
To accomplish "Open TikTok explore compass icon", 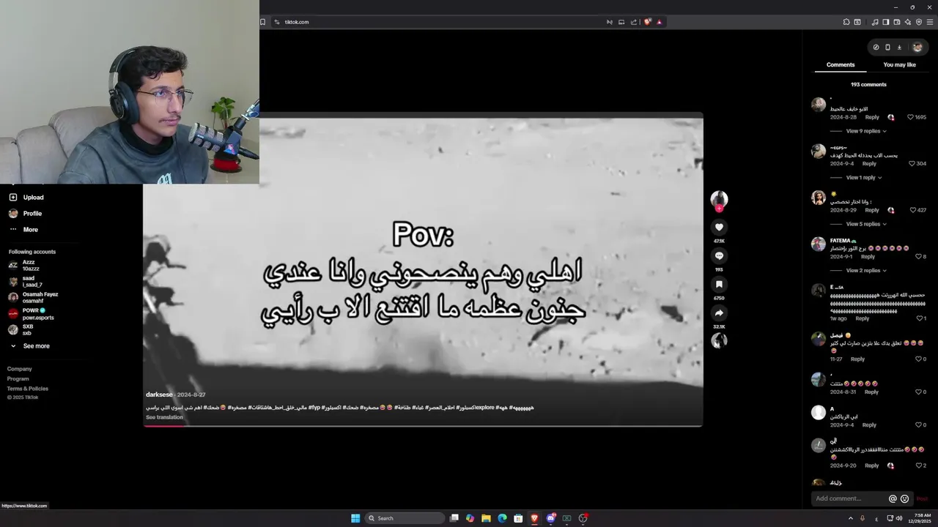I will tap(876, 48).
